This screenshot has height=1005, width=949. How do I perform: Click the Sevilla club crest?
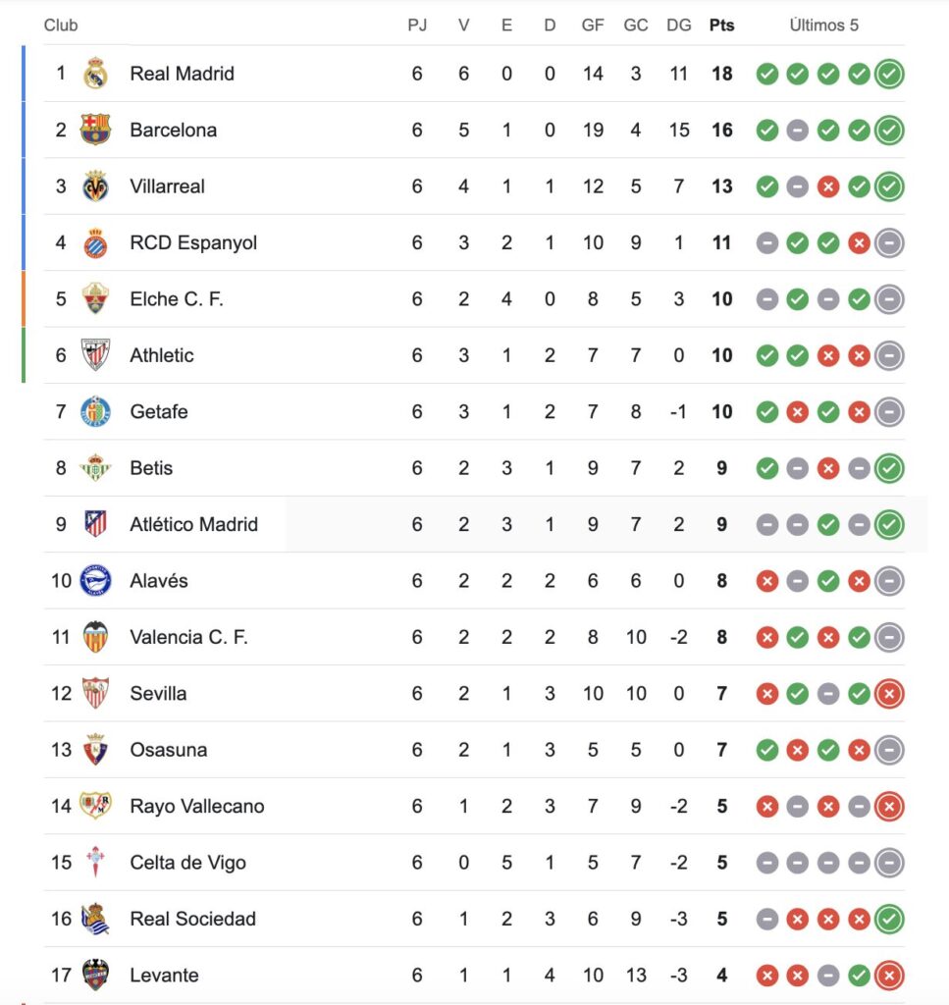[95, 694]
